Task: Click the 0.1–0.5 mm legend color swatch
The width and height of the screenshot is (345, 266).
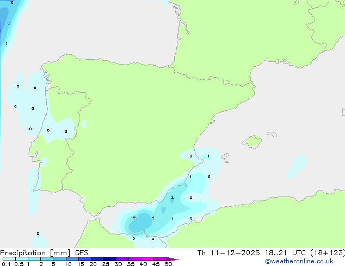Action: [x=9, y=259]
